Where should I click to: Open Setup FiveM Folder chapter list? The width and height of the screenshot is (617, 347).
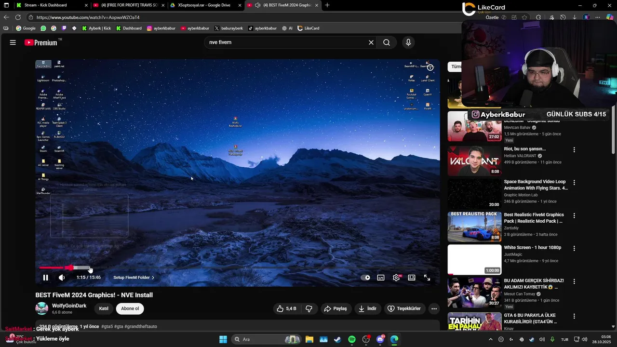click(x=134, y=278)
